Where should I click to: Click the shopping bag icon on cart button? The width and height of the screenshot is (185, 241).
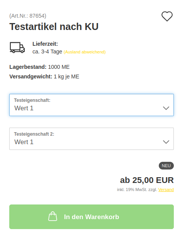pos(53,216)
